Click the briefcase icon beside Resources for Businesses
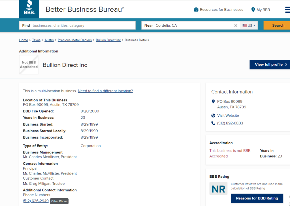This screenshot has height=206, width=290. pyautogui.click(x=196, y=10)
